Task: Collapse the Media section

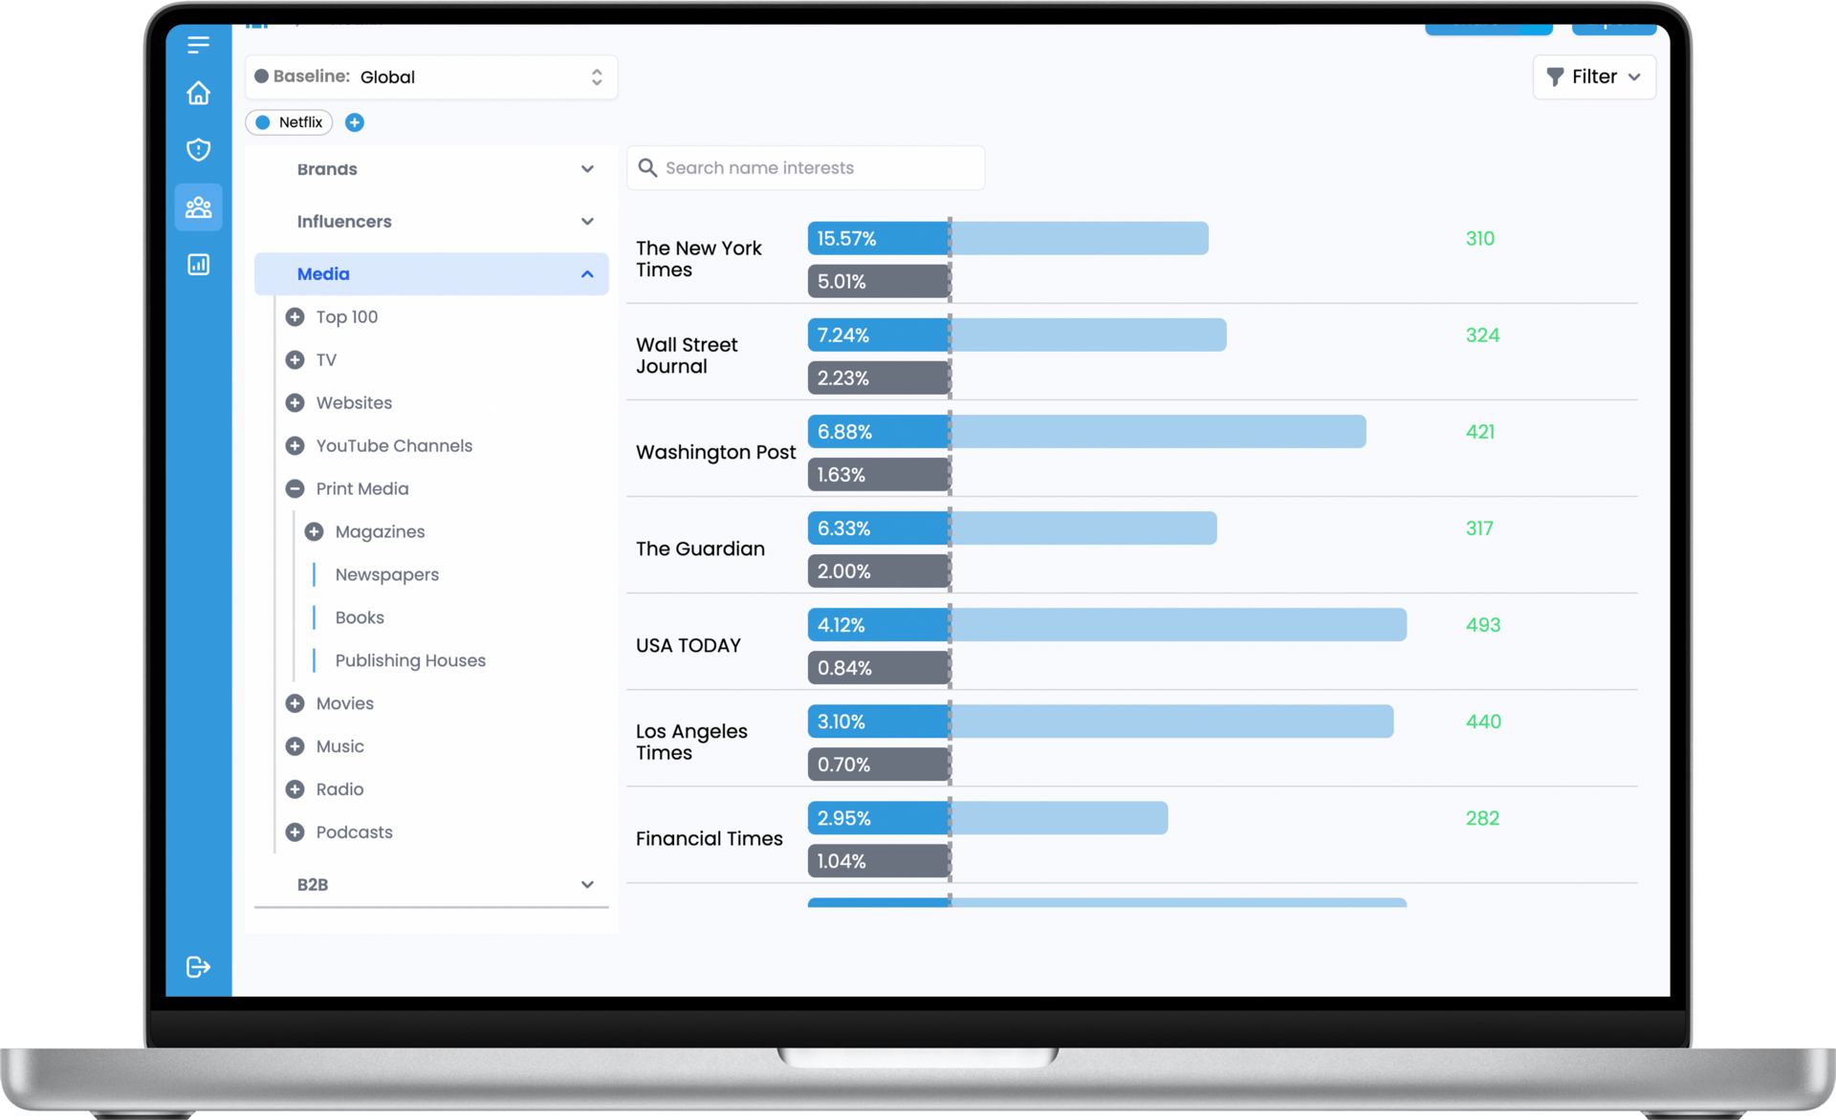Action: [x=431, y=274]
